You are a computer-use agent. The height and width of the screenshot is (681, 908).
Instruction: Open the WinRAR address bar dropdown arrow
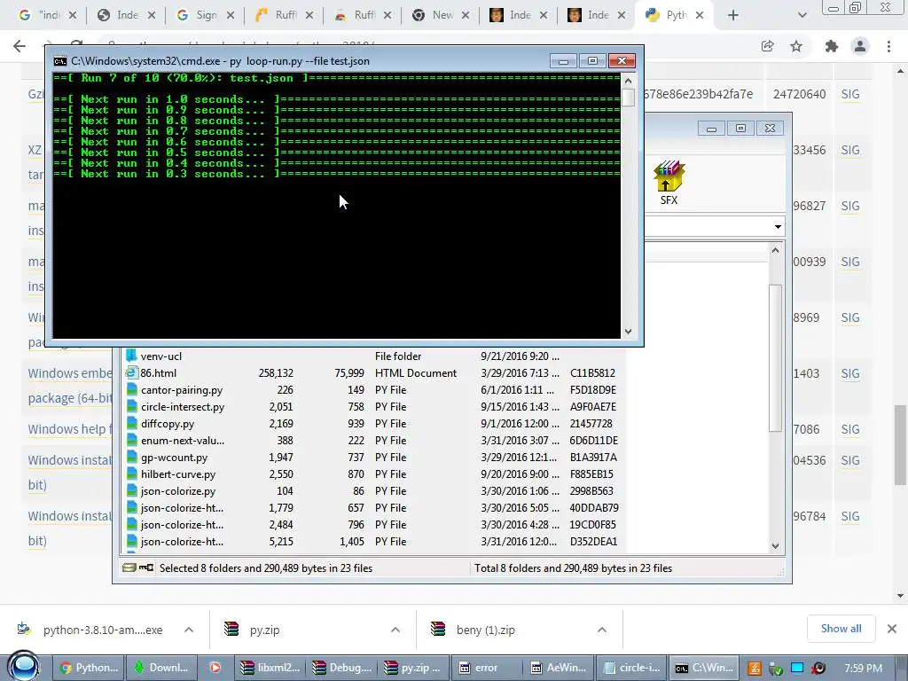[778, 226]
